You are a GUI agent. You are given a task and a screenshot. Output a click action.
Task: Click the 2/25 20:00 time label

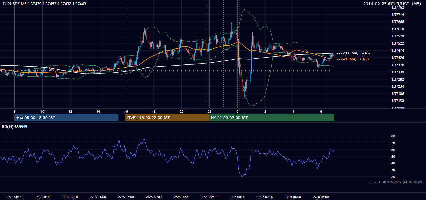182,197
